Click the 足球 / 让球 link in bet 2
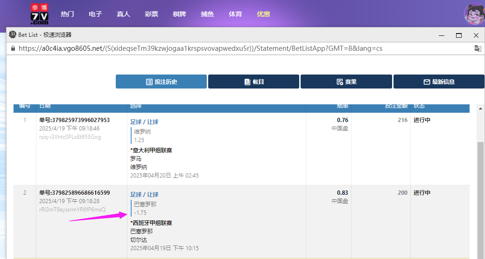The height and width of the screenshot is (259, 485). click(x=144, y=195)
